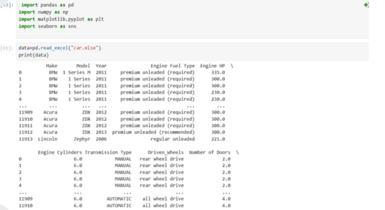Click the 'Transmission Type' column header
The height and width of the screenshot is (210, 385).
pos(108,152)
